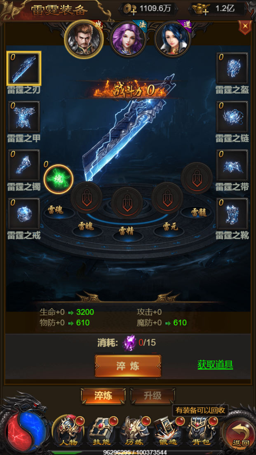Switch to the purple-haired mage character
Image resolution: width=256 pixels, height=455 pixels.
pyautogui.click(x=129, y=39)
